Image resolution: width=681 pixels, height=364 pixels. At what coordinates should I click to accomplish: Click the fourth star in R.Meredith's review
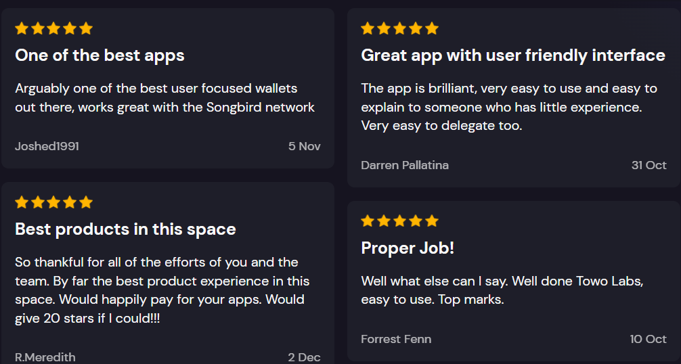point(70,202)
